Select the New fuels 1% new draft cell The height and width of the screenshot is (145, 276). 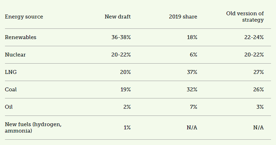[x=127, y=128]
